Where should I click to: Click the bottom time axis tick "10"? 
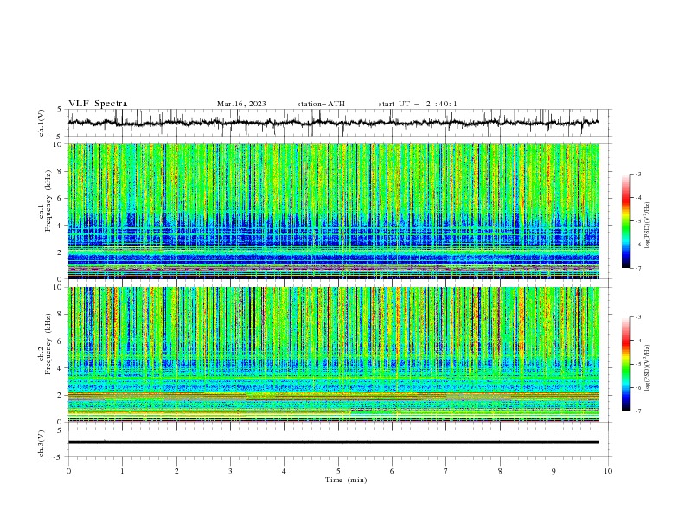[608, 471]
